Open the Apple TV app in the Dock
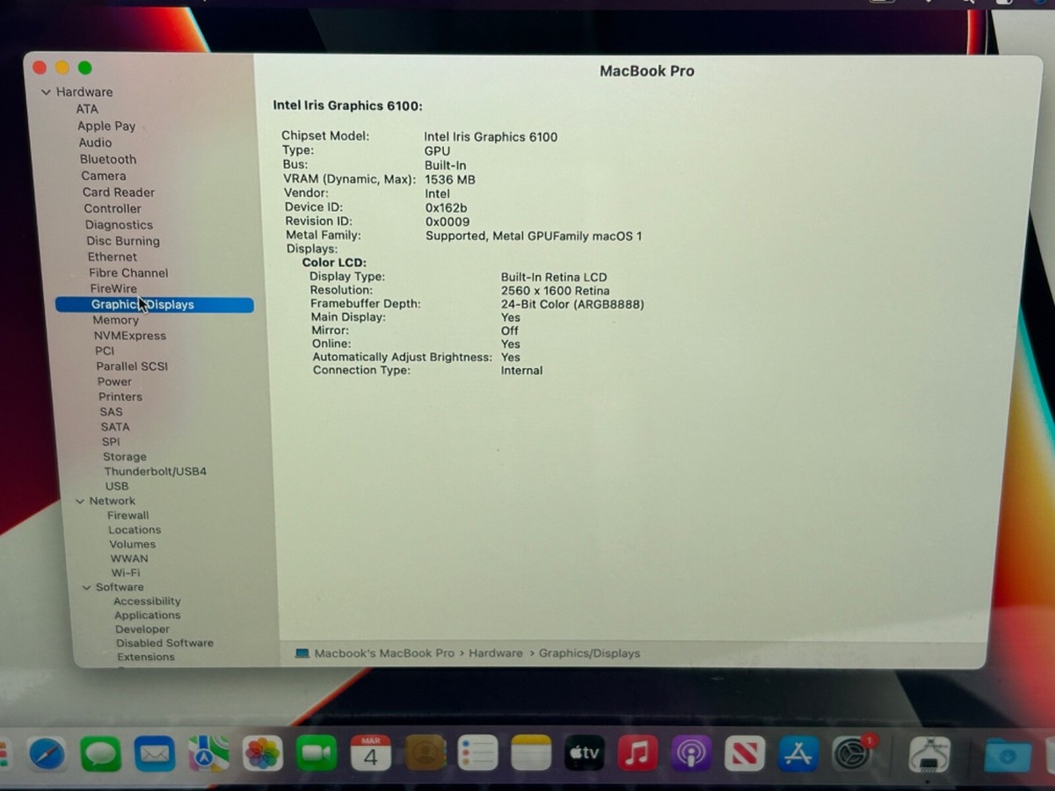The height and width of the screenshot is (791, 1055). pos(585,754)
